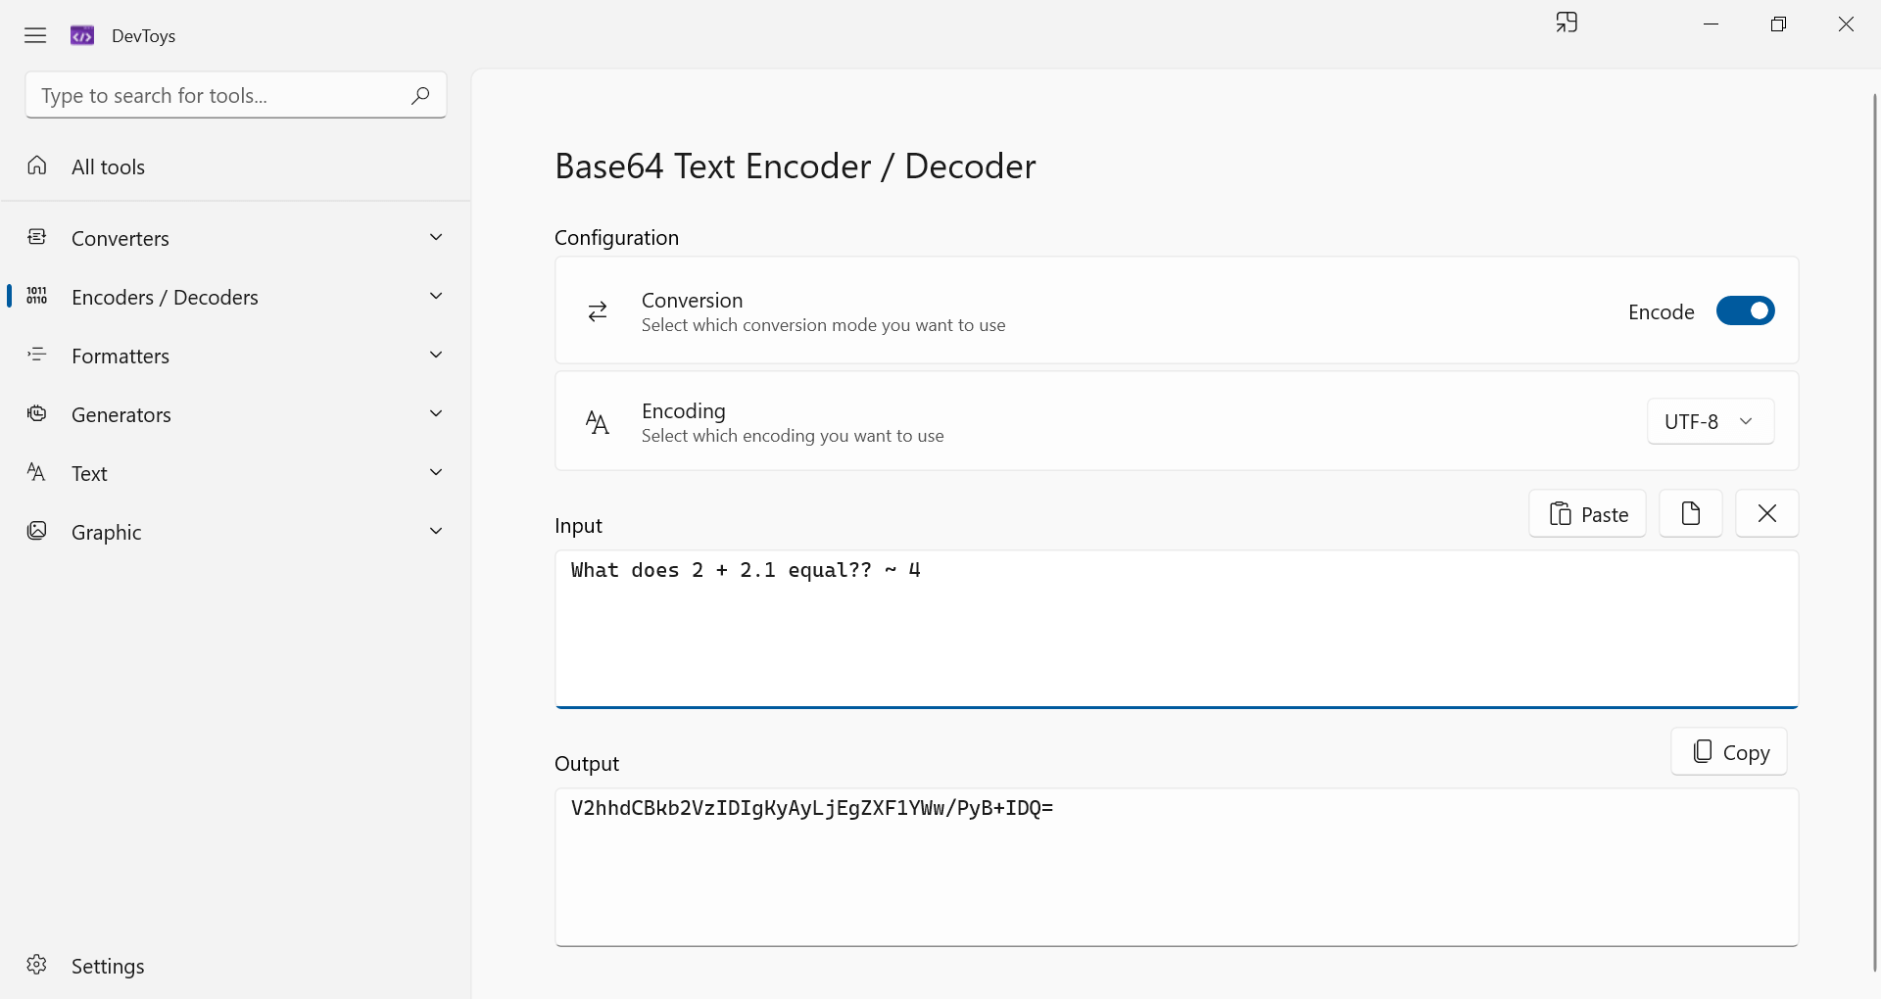The image size is (1881, 999).
Task: Collapse the Encoders / Decoders chevron
Action: click(436, 296)
